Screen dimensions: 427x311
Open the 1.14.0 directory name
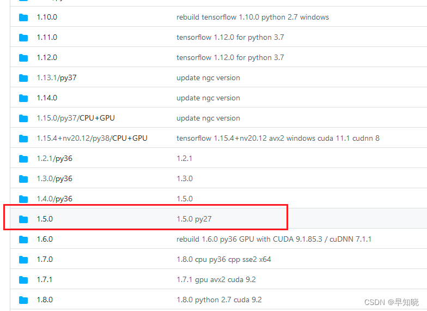click(47, 98)
